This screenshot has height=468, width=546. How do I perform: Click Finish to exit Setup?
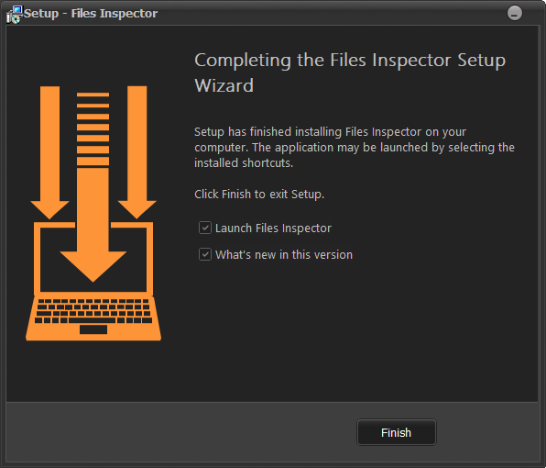click(x=397, y=432)
